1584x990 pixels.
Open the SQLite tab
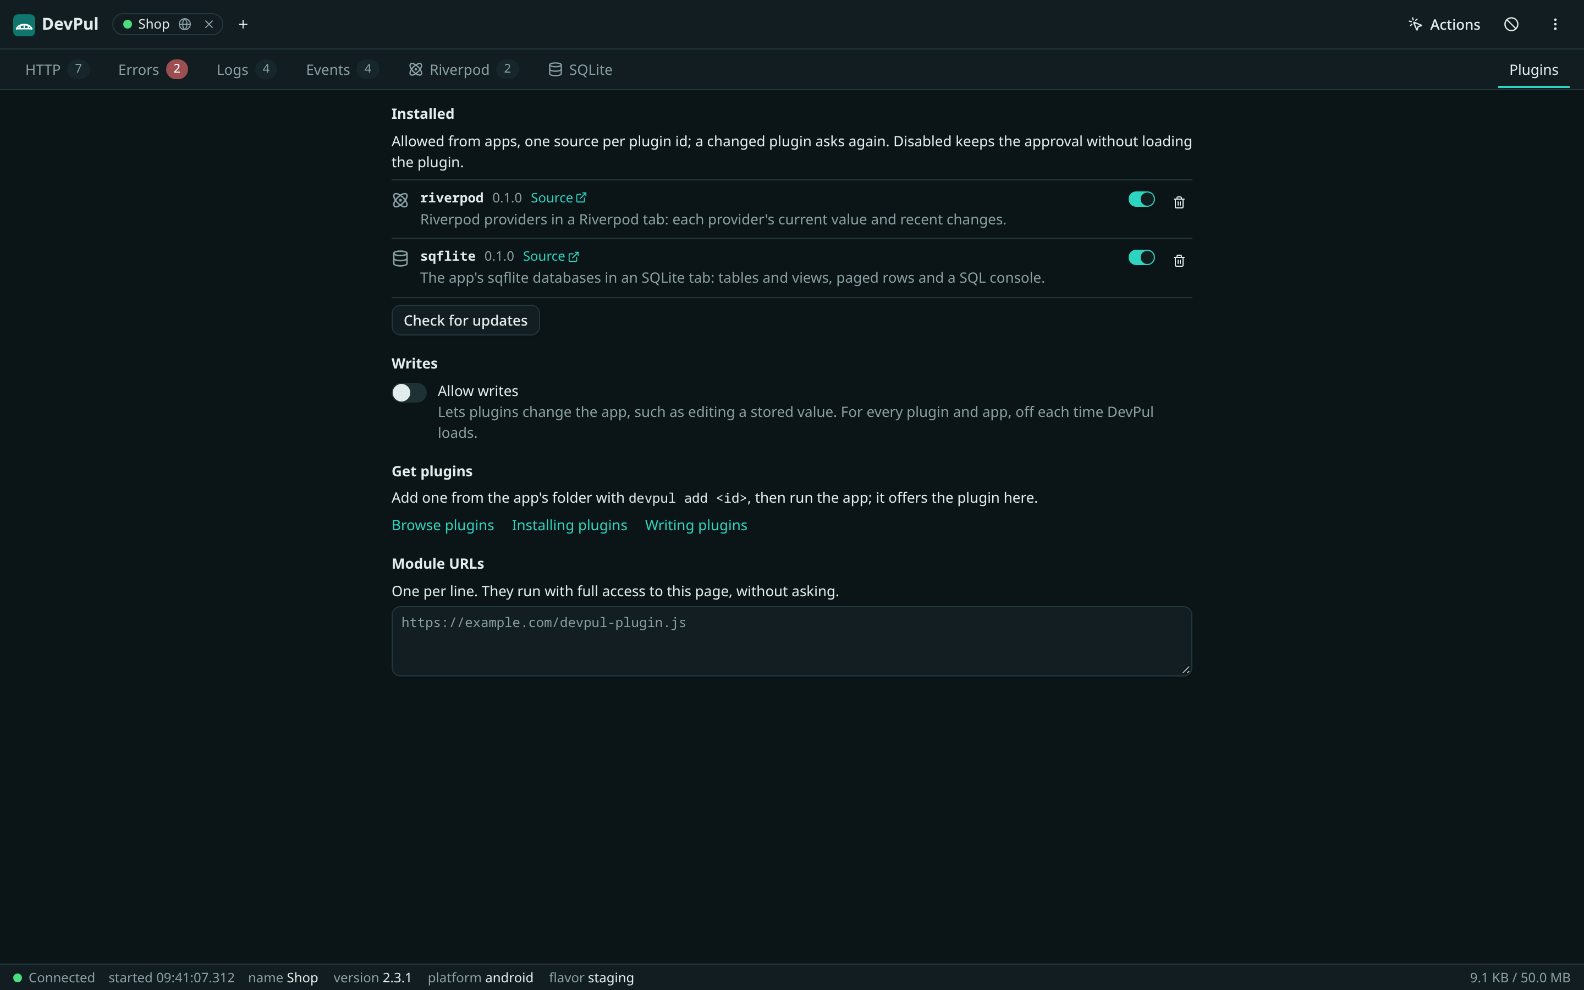pos(581,69)
